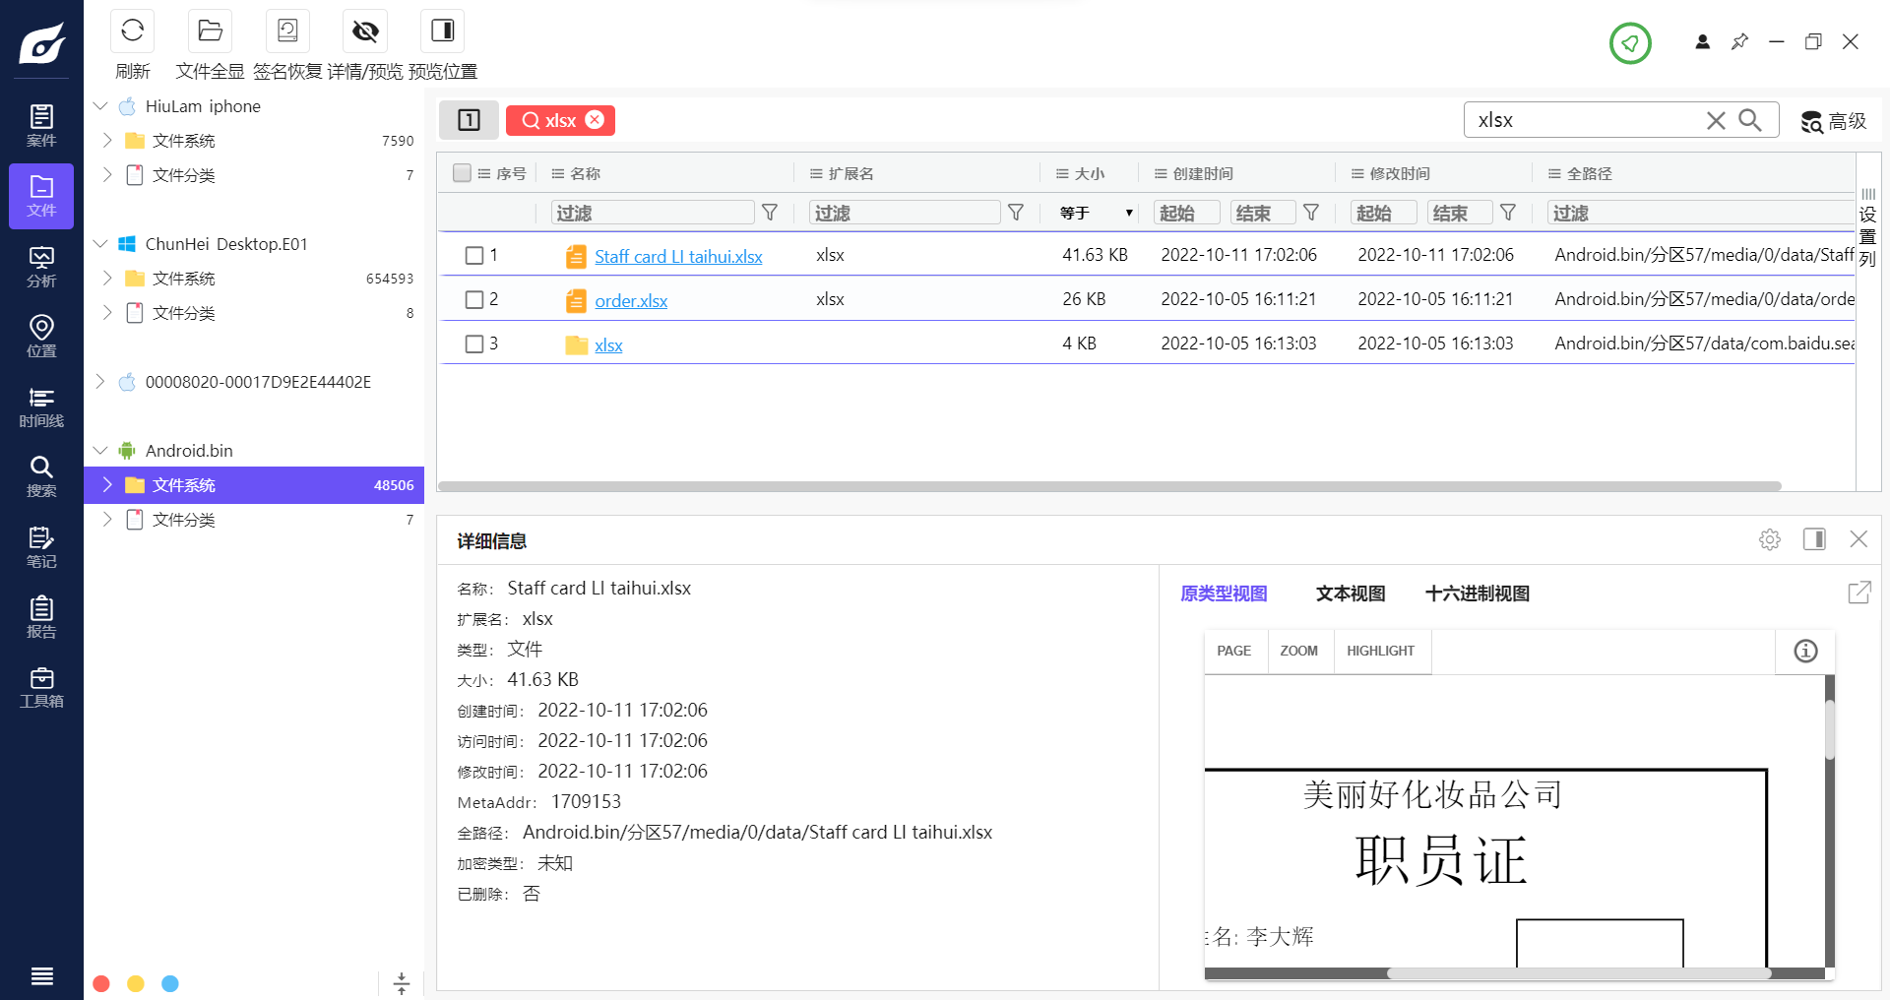The image size is (1890, 1000).
Task: Open 高级 advanced search
Action: (1834, 121)
